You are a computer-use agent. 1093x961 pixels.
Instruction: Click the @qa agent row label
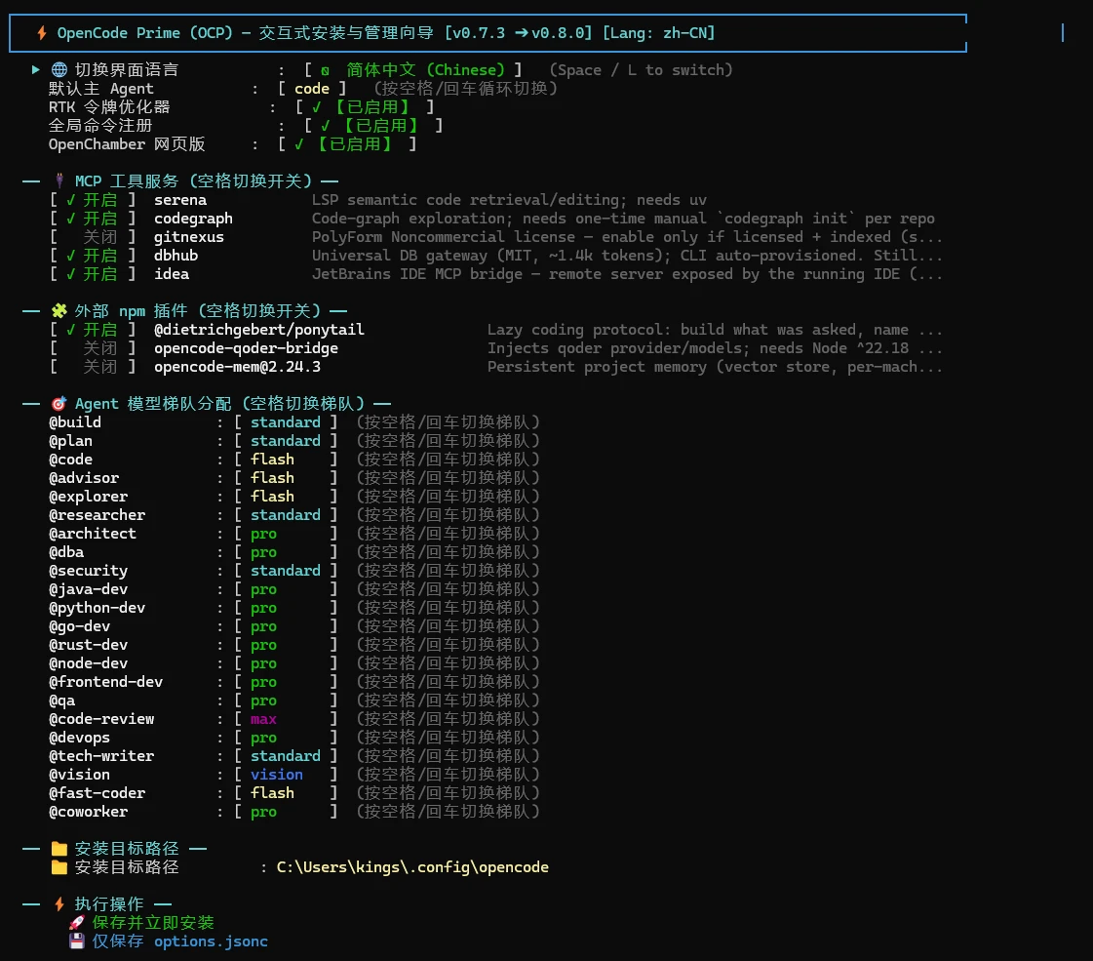tap(62, 701)
